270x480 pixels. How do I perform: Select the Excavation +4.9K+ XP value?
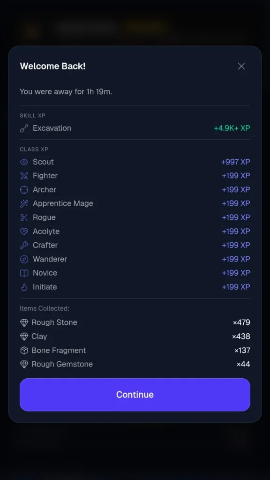pos(232,128)
